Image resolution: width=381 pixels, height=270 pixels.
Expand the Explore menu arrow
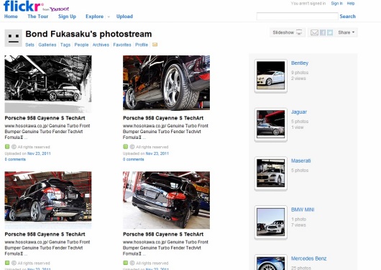coord(109,17)
